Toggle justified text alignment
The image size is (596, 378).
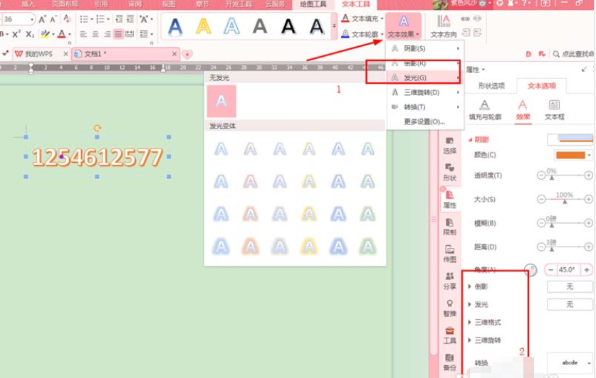(118, 34)
